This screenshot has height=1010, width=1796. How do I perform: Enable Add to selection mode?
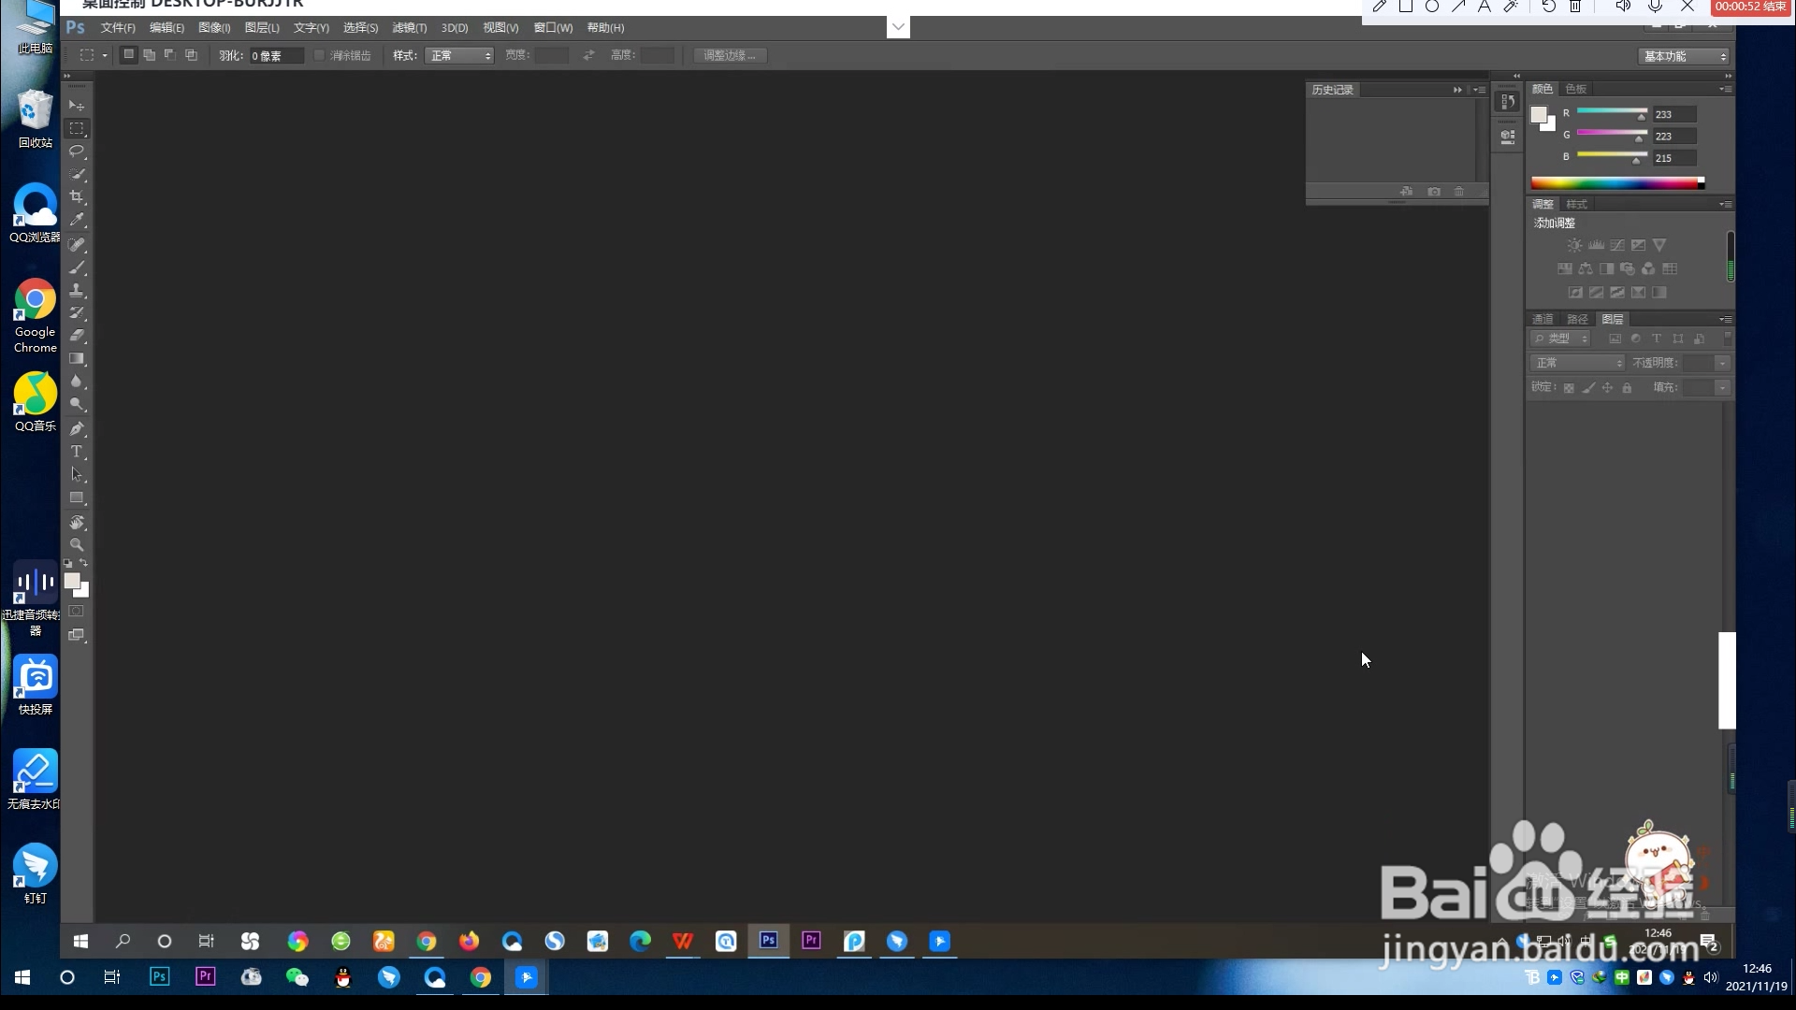pyautogui.click(x=150, y=55)
